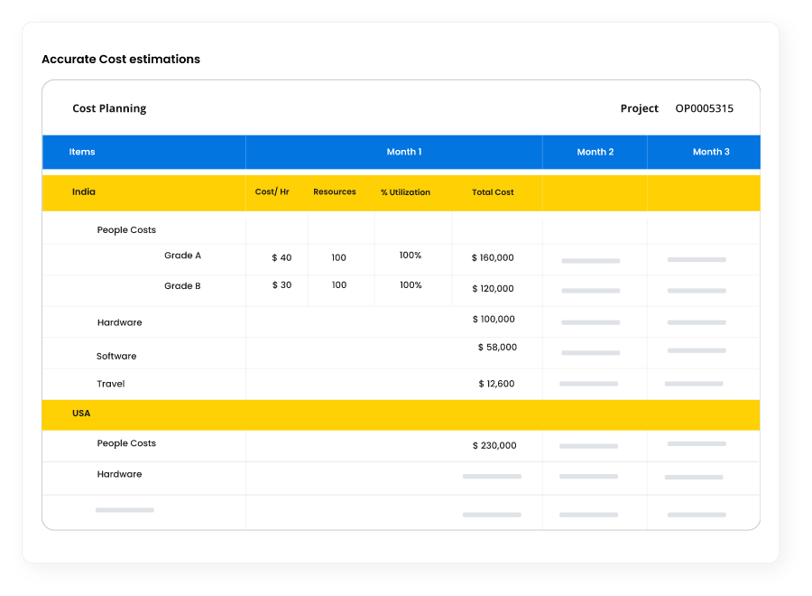
Task: Click the Total Cost column subheader
Action: (493, 192)
